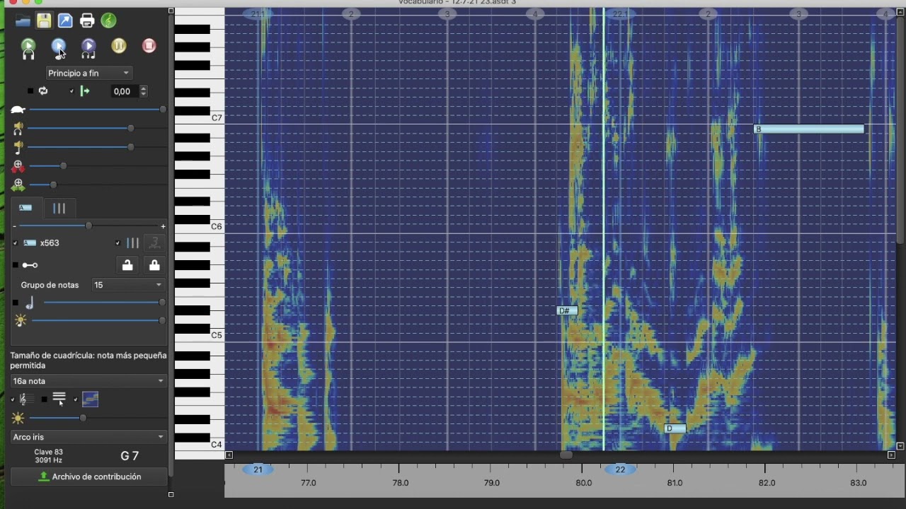Adjust the spectrogram brightness sun slider
Viewport: 906px width, 509px height.
click(x=98, y=419)
